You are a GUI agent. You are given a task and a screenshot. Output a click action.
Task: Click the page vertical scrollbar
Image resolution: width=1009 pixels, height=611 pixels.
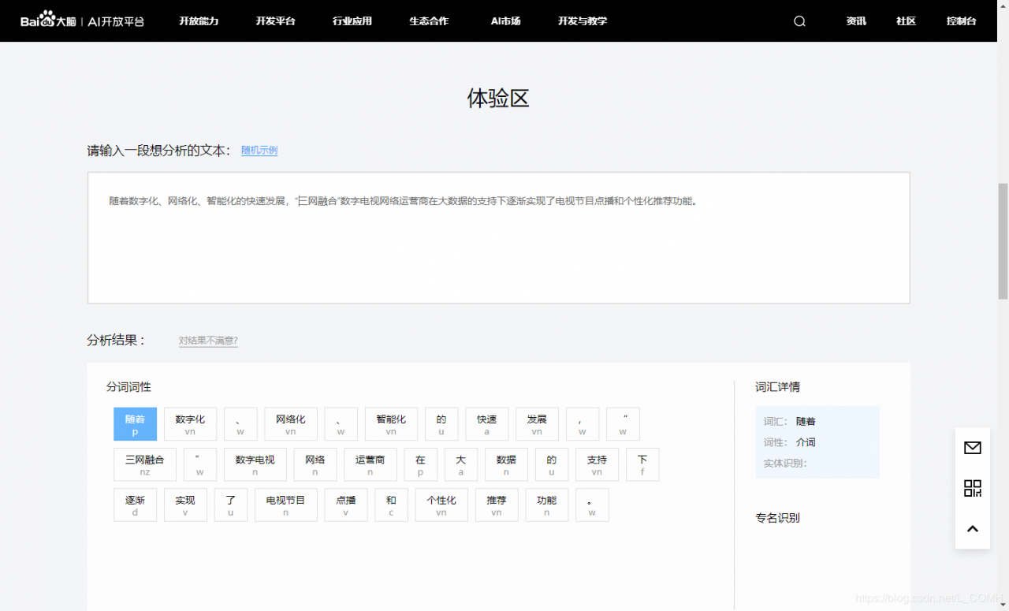(1003, 240)
